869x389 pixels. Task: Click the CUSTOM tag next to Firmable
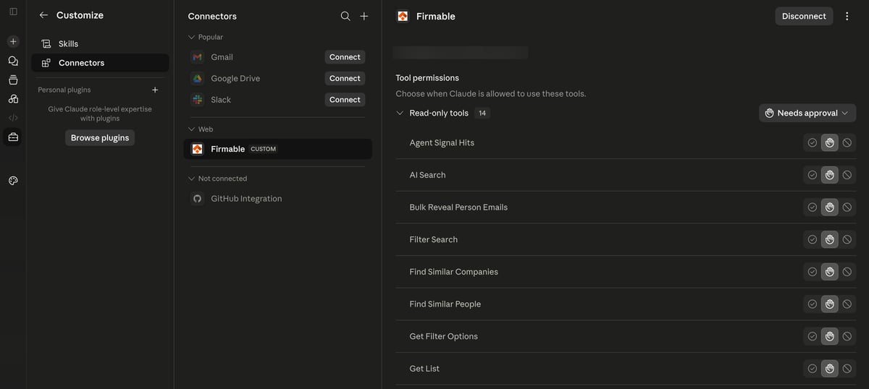[x=263, y=149]
